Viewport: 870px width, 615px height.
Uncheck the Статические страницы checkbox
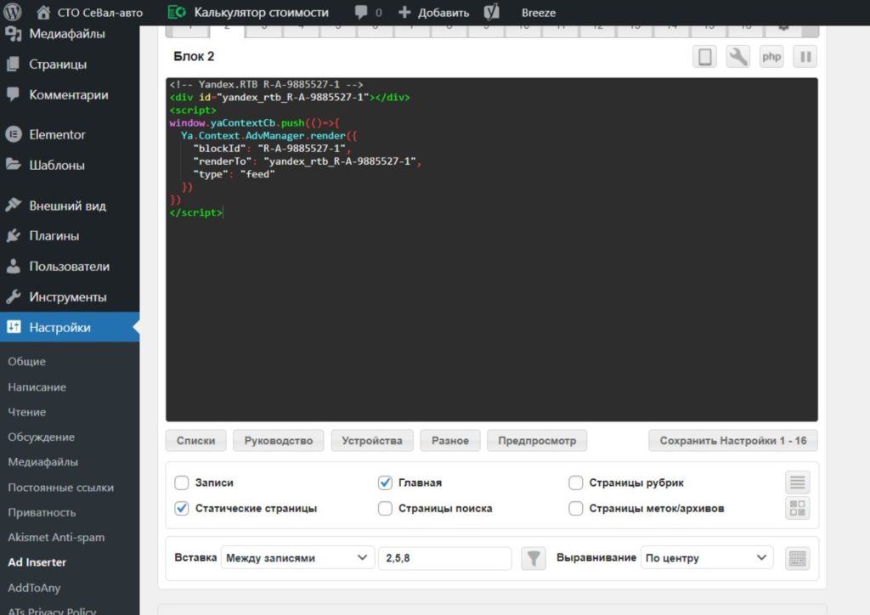coord(182,508)
